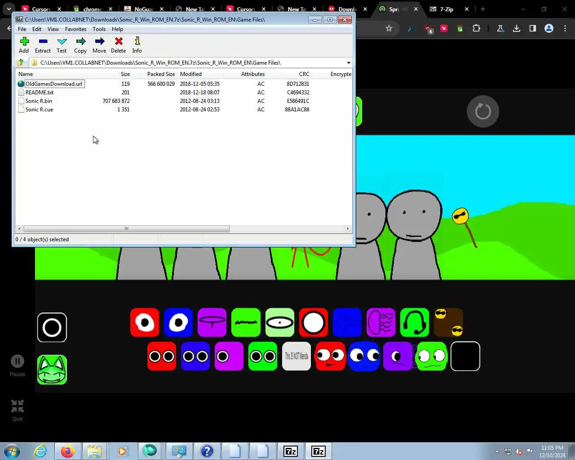Click the Extract toolbar icon
This screenshot has width=575, height=460.
pos(43,45)
